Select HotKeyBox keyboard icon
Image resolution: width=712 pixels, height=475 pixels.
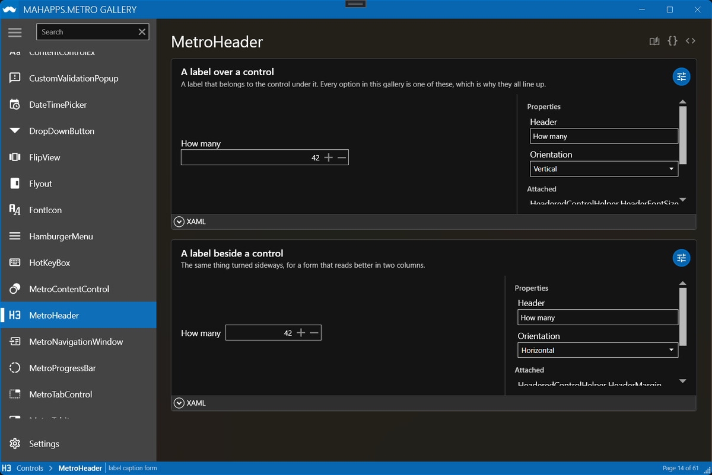(15, 262)
